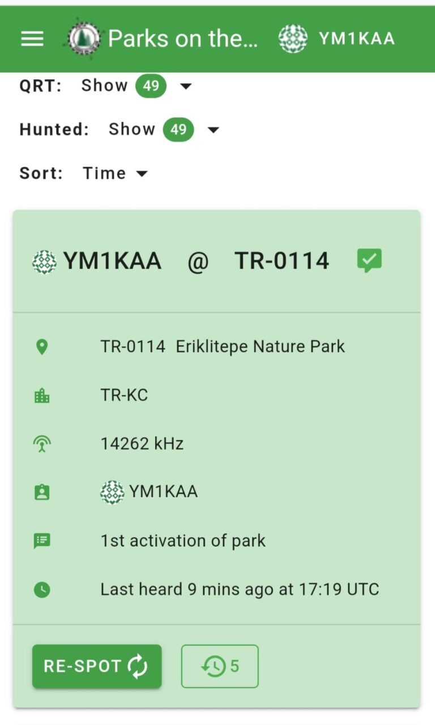Click the last heard clock icon

point(42,590)
